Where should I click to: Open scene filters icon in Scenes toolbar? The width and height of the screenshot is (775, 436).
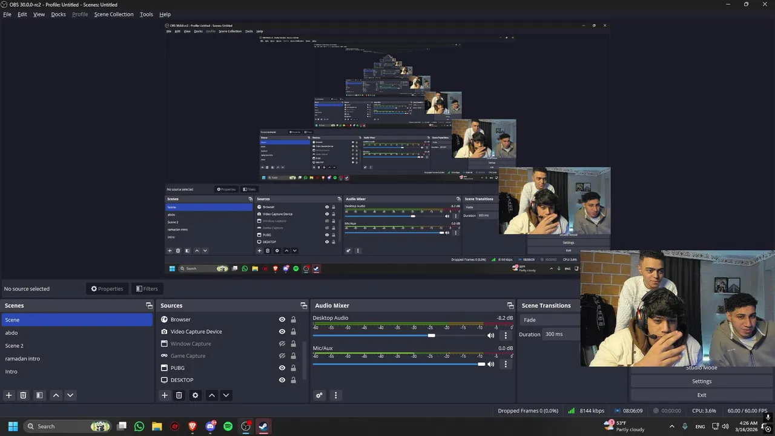[x=39, y=395]
